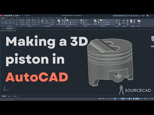This screenshot has width=154, height=115.
Task: Choose the Move command
Action: click(x=22, y=20)
